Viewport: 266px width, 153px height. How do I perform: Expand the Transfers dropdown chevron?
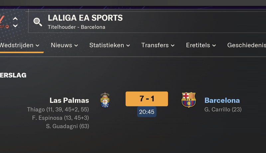pos(173,45)
